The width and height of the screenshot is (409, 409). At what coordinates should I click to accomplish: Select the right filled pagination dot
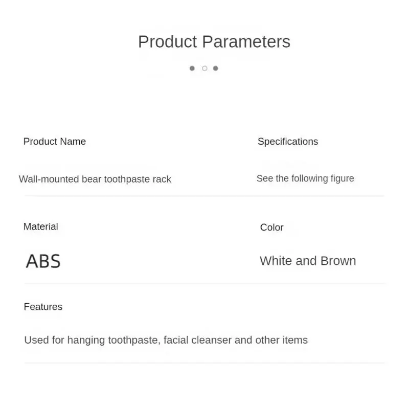216,68
